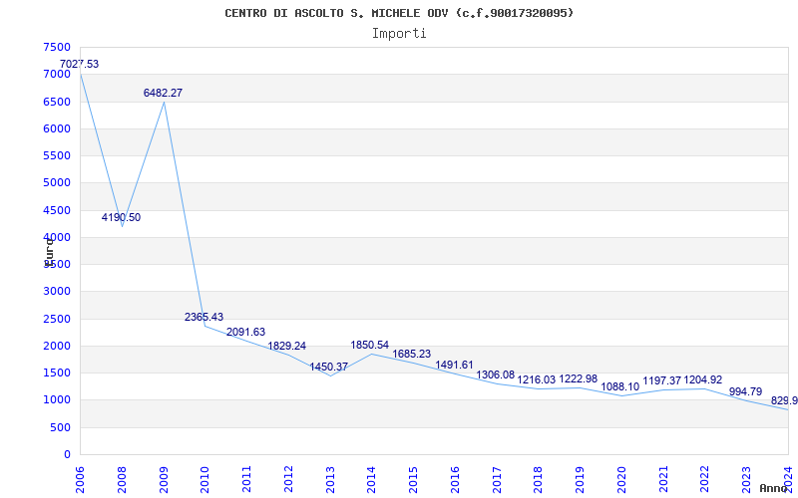The image size is (798, 498).
Task: Click x-axis year label 2017
Action: coord(497,479)
